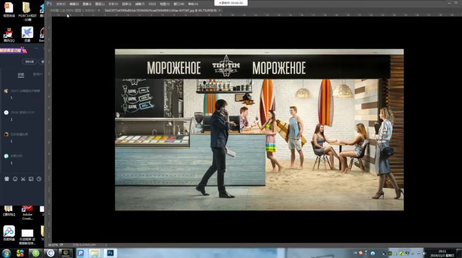462x258 pixels.
Task: Open the 滤镜(T) menu
Action: pos(140,4)
